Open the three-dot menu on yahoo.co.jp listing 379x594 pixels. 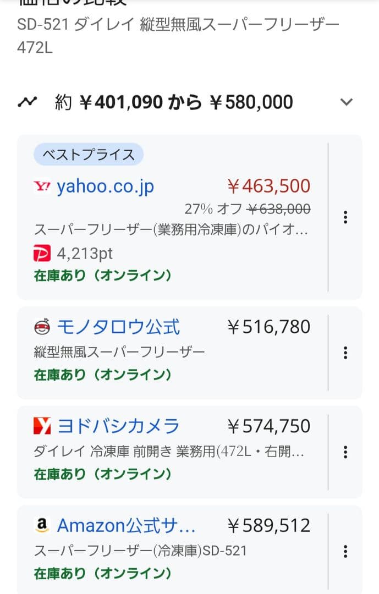(345, 218)
